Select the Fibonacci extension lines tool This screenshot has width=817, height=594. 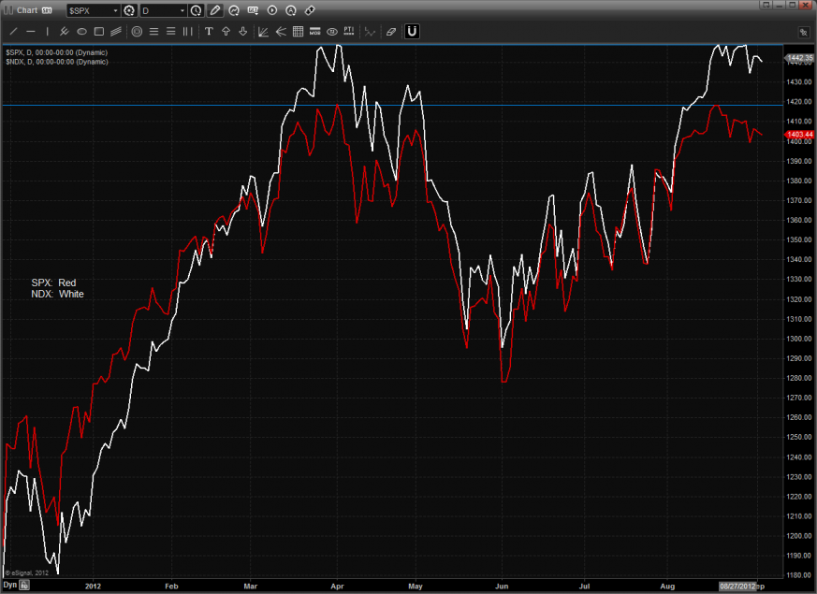pos(171,32)
